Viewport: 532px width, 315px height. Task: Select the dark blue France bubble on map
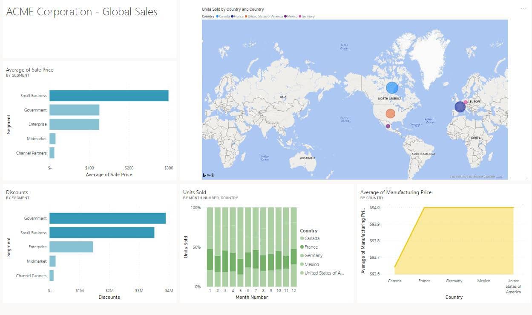(460, 107)
